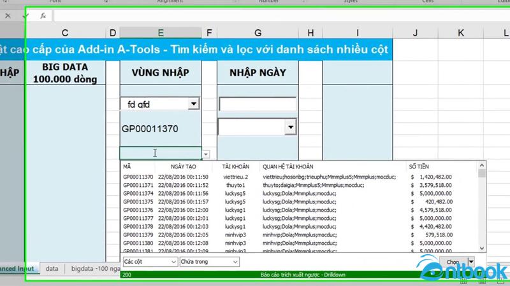The width and height of the screenshot is (510, 286).
Task: Select list row GP00011376
Action: coord(299,210)
